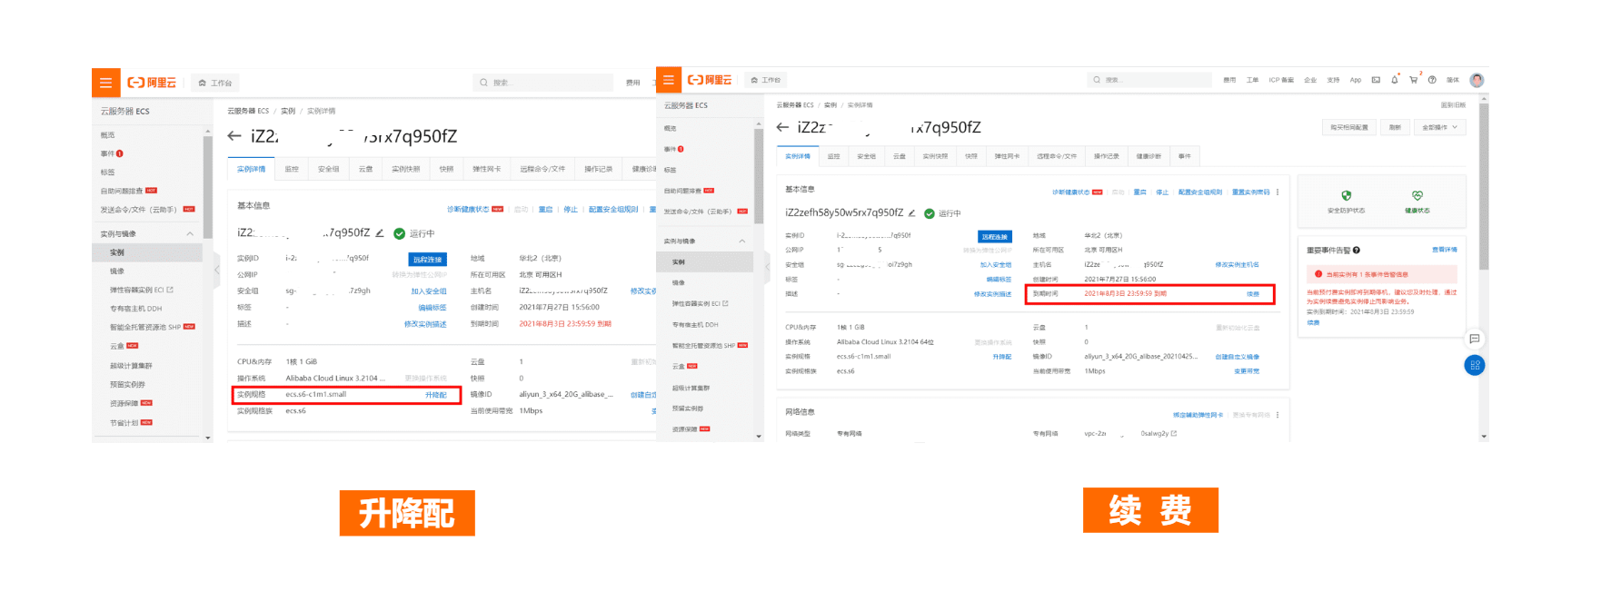Switch to 安全组 tab in left screenshot
This screenshot has height=591, width=1621.
click(329, 169)
